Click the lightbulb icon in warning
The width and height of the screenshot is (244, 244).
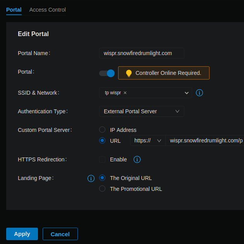(129, 73)
